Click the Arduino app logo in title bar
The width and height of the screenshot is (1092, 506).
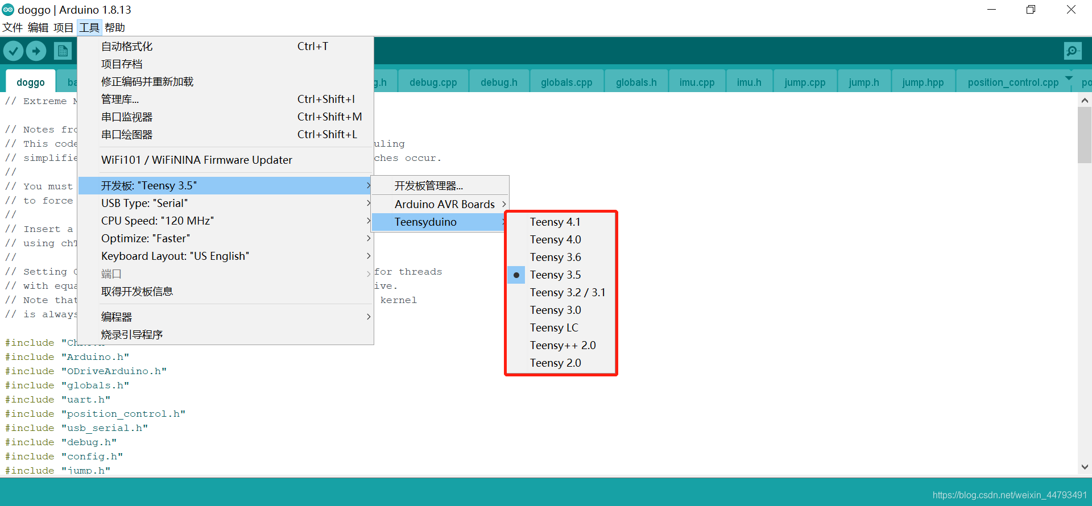pos(8,10)
